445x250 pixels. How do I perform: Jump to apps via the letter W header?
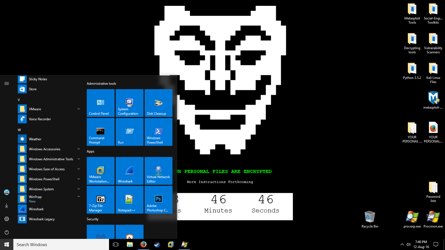[x=19, y=130]
